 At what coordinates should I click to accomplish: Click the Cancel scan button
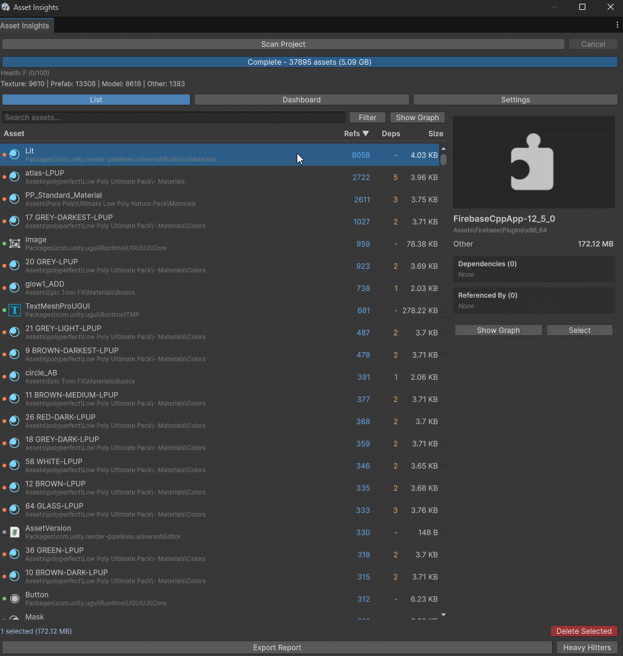tap(593, 44)
